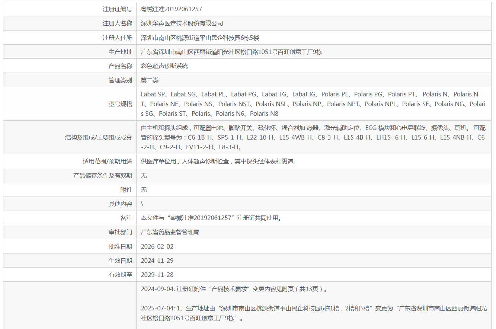The height and width of the screenshot is (329, 496).
Task: Click the 结构及组成/主要组成成分 label
Action: (x=98, y=137)
